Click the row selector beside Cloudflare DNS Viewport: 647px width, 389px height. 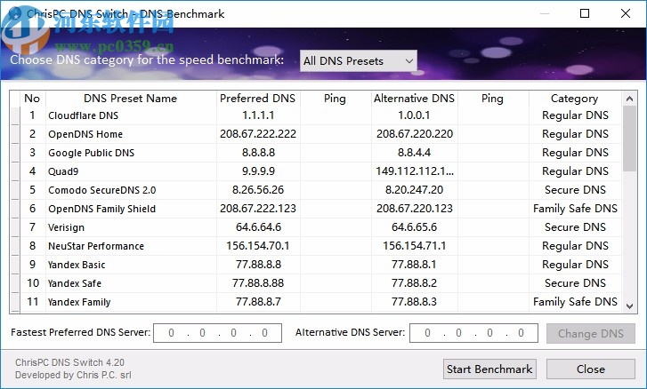pos(15,115)
